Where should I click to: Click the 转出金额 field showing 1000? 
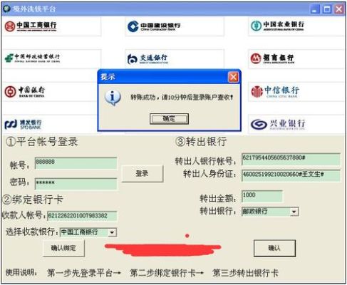point(262,196)
